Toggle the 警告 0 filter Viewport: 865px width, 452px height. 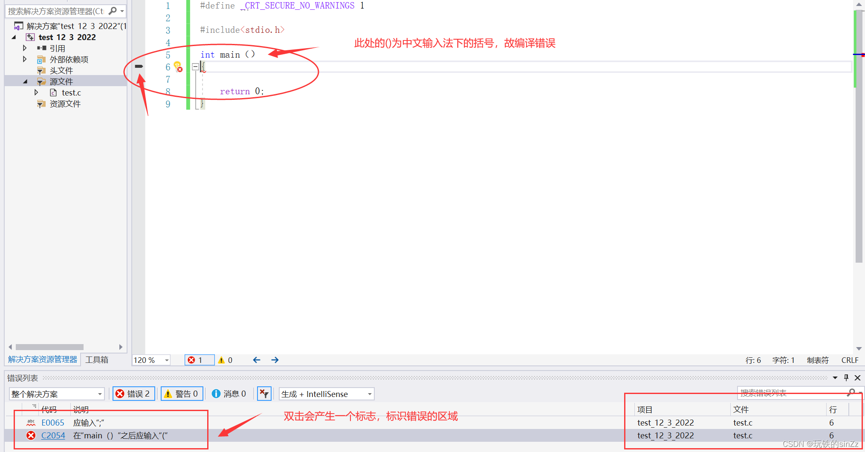pos(182,394)
